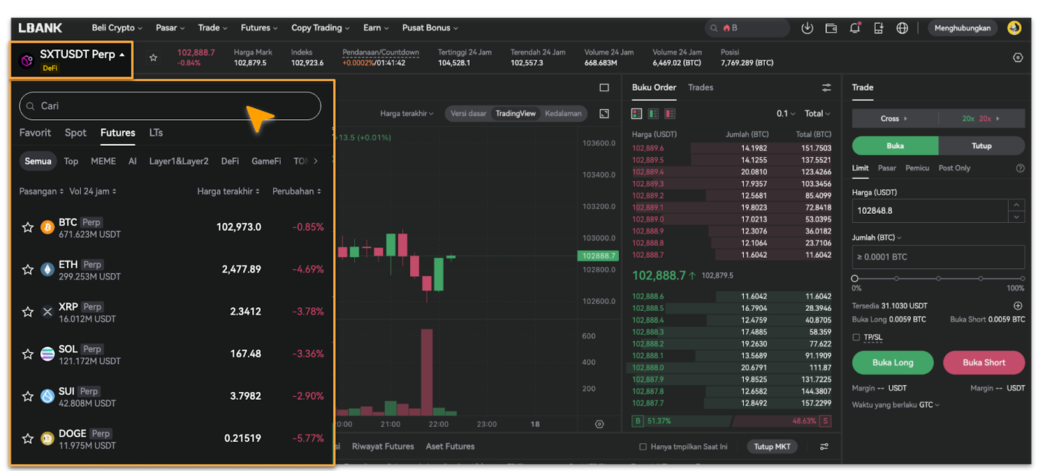The width and height of the screenshot is (1038, 471).
Task: Click the mobile device icon in header
Action: (878, 28)
